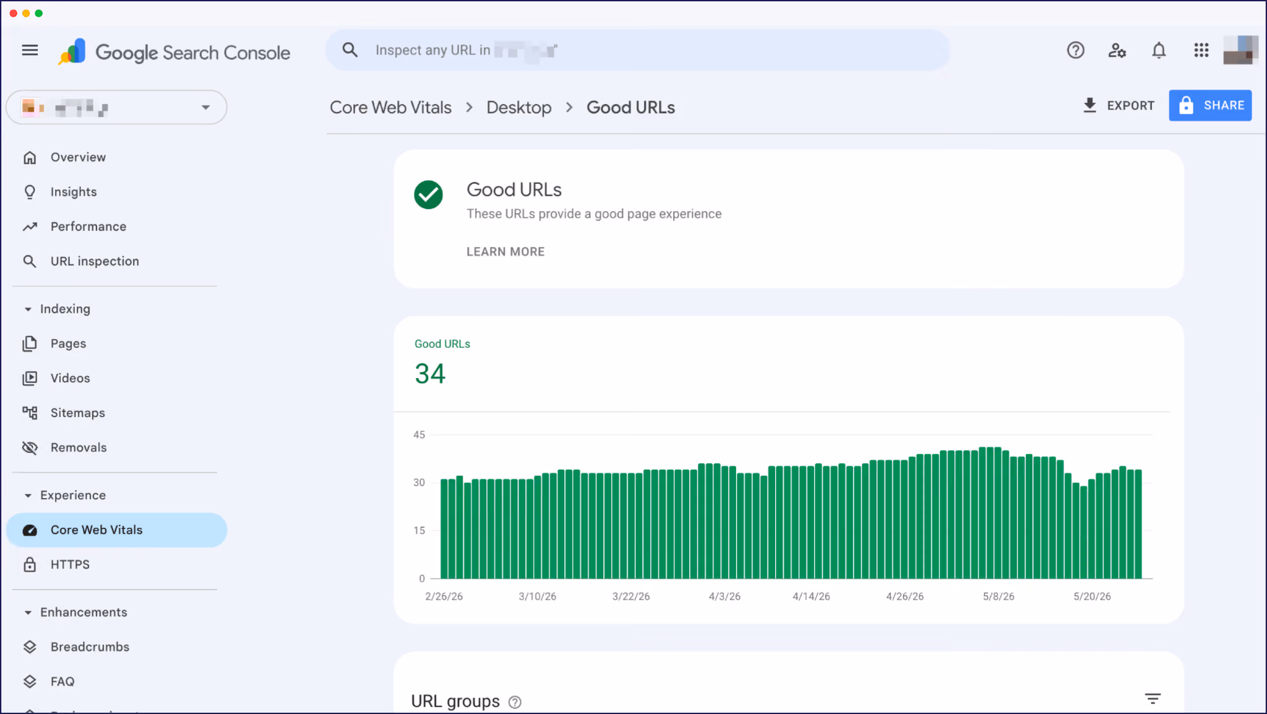Collapse the Experience section
1267x714 pixels.
[x=28, y=496]
